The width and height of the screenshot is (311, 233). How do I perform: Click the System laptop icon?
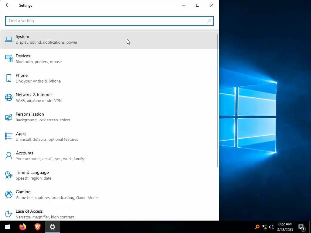9,39
